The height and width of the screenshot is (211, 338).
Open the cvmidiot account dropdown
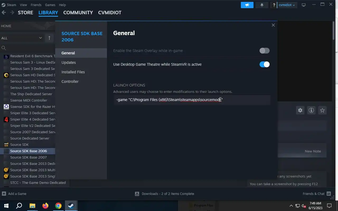click(287, 5)
